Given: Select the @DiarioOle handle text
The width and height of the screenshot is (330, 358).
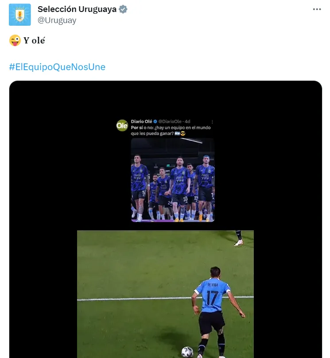Looking at the screenshot, I should pos(170,121).
